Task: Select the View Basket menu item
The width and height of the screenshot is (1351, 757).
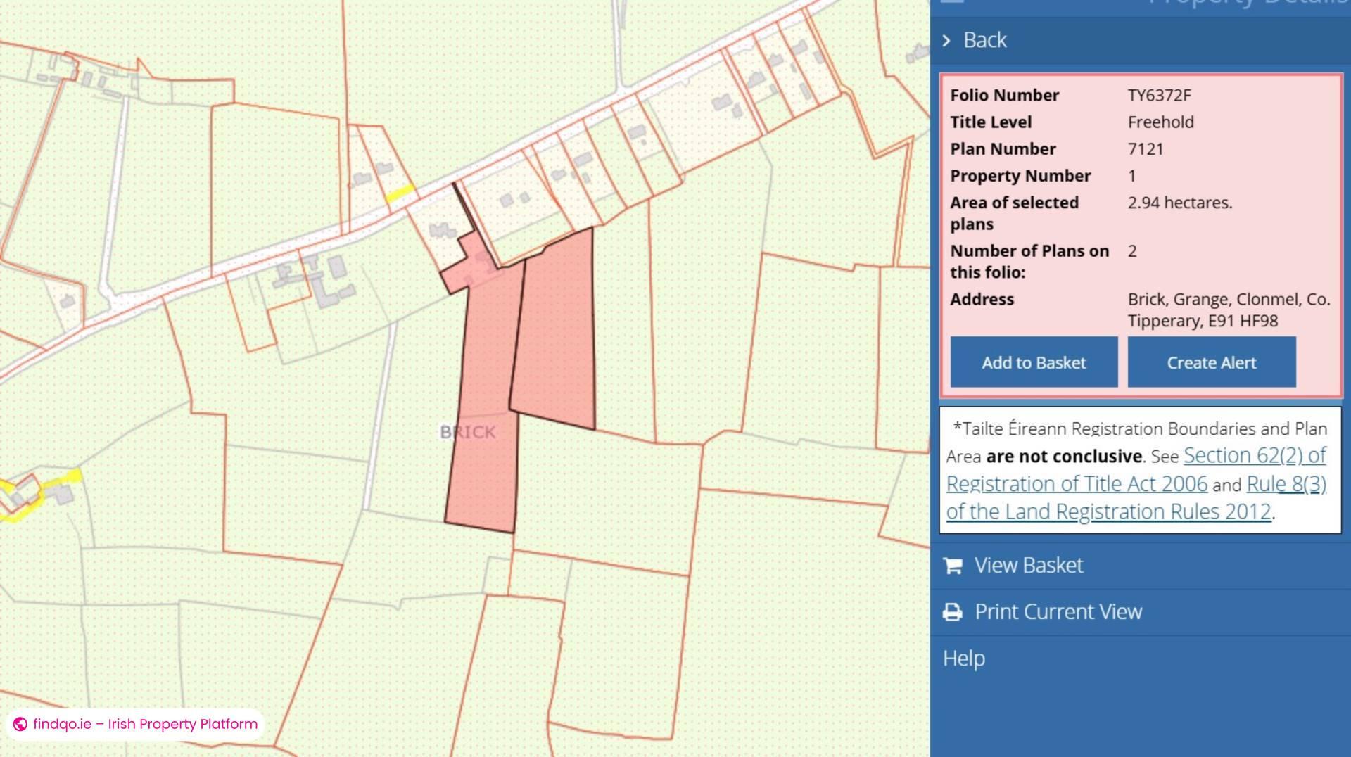Action: (x=1029, y=565)
